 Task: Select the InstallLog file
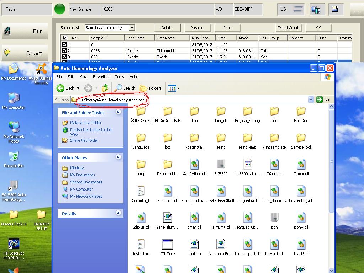[141, 248]
